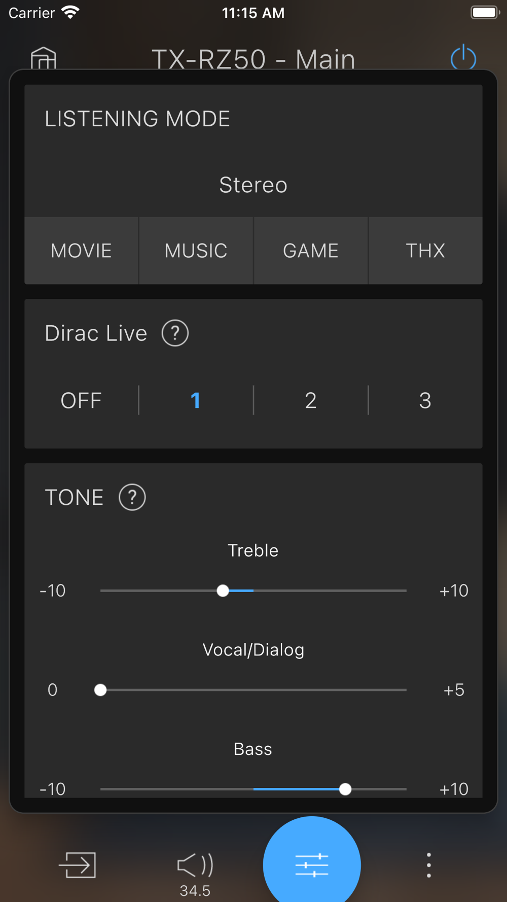This screenshot has height=902, width=507.
Task: Open TONE help question mark
Action: 132,497
